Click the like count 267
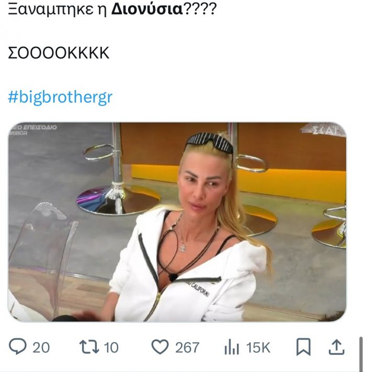The image size is (366, 372). click(x=187, y=347)
